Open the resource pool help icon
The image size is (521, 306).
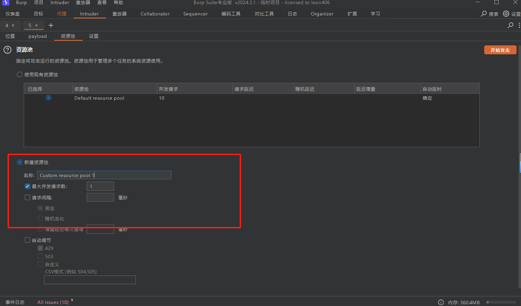tap(8, 50)
